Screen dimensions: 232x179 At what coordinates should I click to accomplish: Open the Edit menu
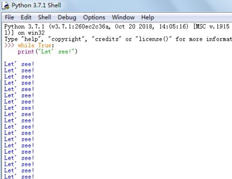26,18
